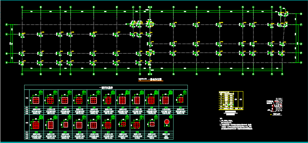Select the top-left grid axis bubble of the plan
308x143 pixels.
22,7
